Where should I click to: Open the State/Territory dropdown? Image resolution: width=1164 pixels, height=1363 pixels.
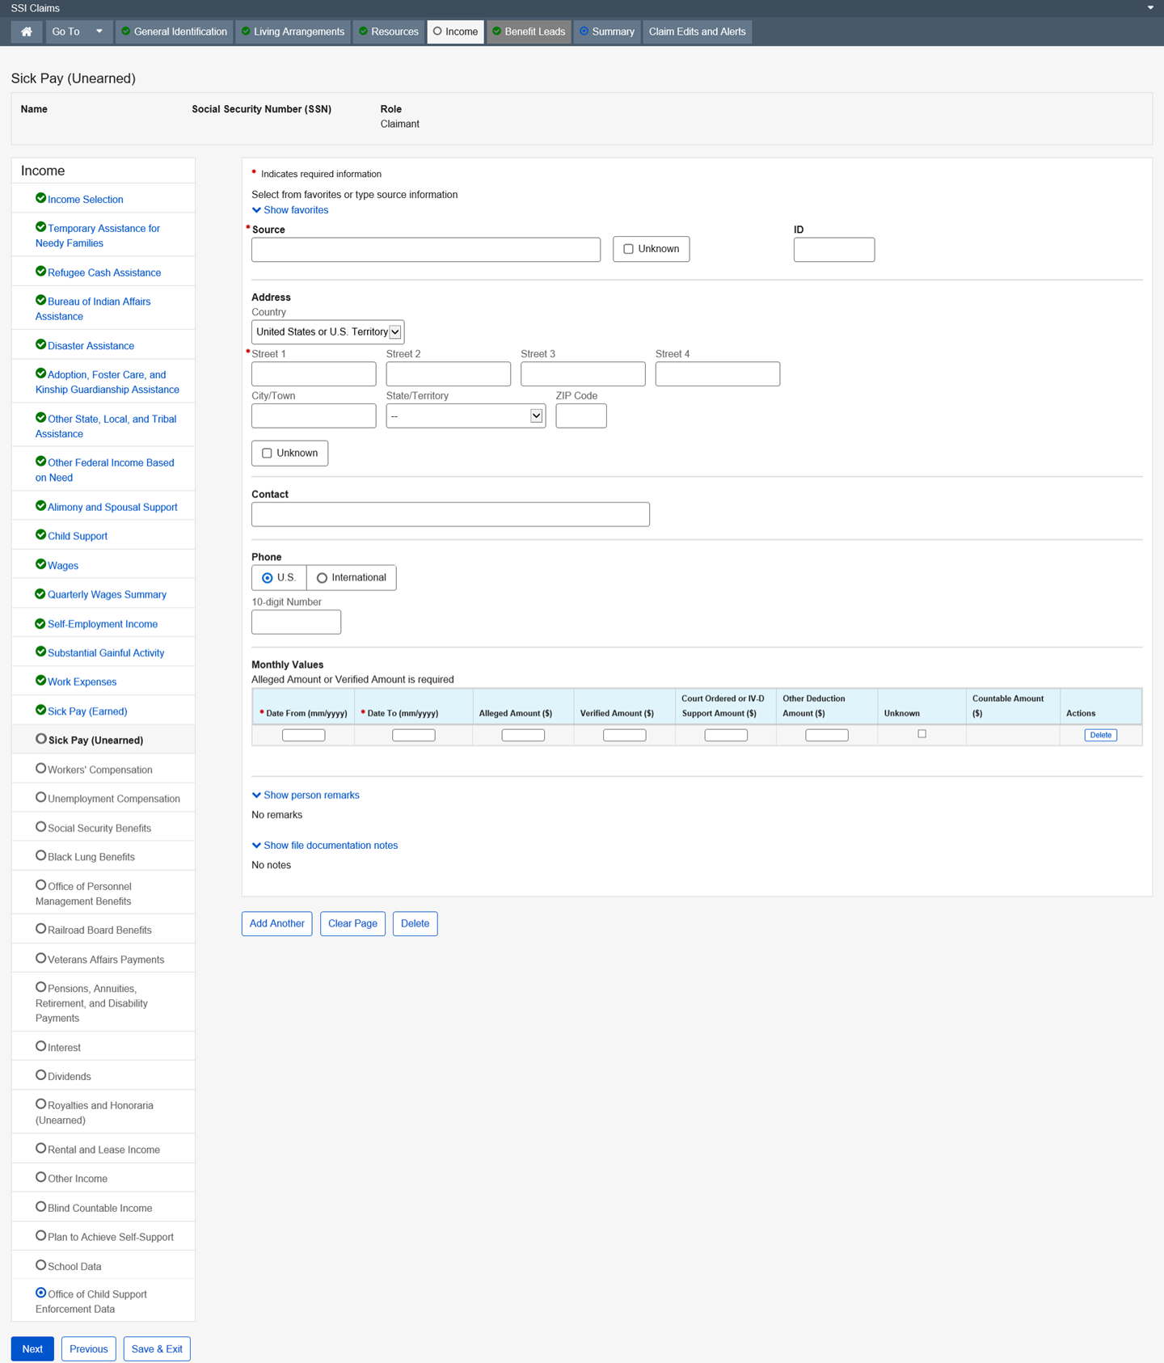pyautogui.click(x=466, y=416)
